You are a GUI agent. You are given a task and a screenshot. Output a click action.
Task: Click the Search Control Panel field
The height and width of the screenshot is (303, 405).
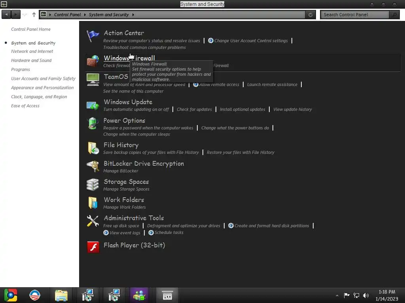coord(355,15)
